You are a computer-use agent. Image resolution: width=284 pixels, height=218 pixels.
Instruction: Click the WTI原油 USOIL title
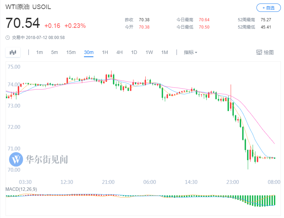click(28, 7)
